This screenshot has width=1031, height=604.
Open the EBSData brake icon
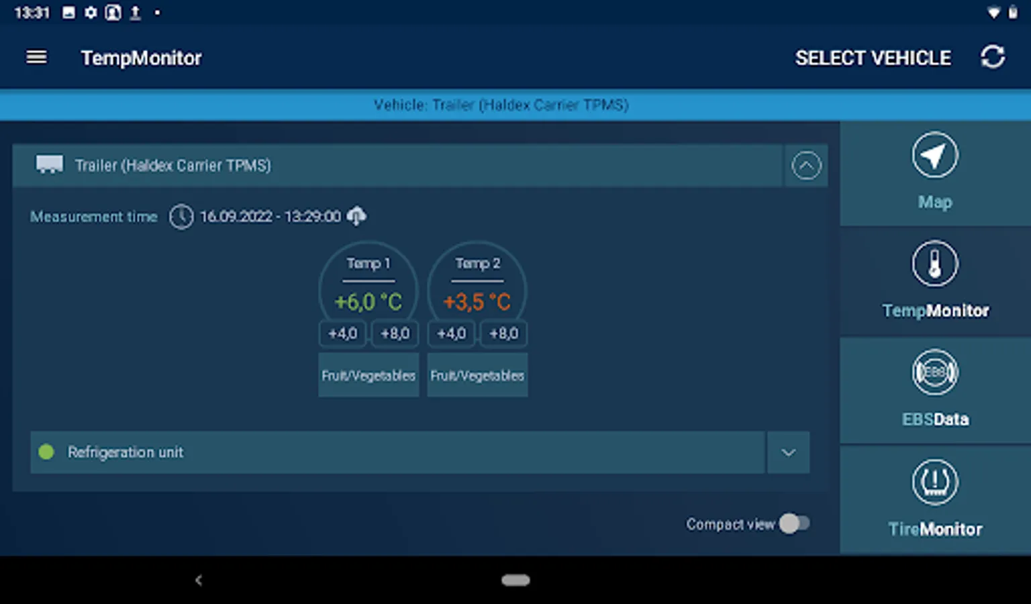[x=935, y=372]
